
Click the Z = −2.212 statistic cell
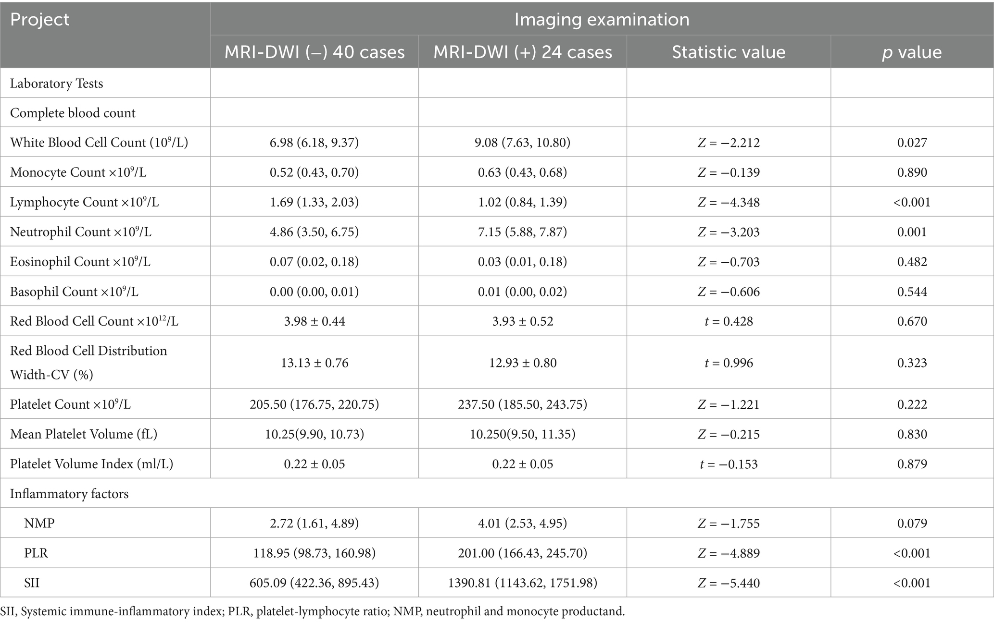tap(729, 143)
